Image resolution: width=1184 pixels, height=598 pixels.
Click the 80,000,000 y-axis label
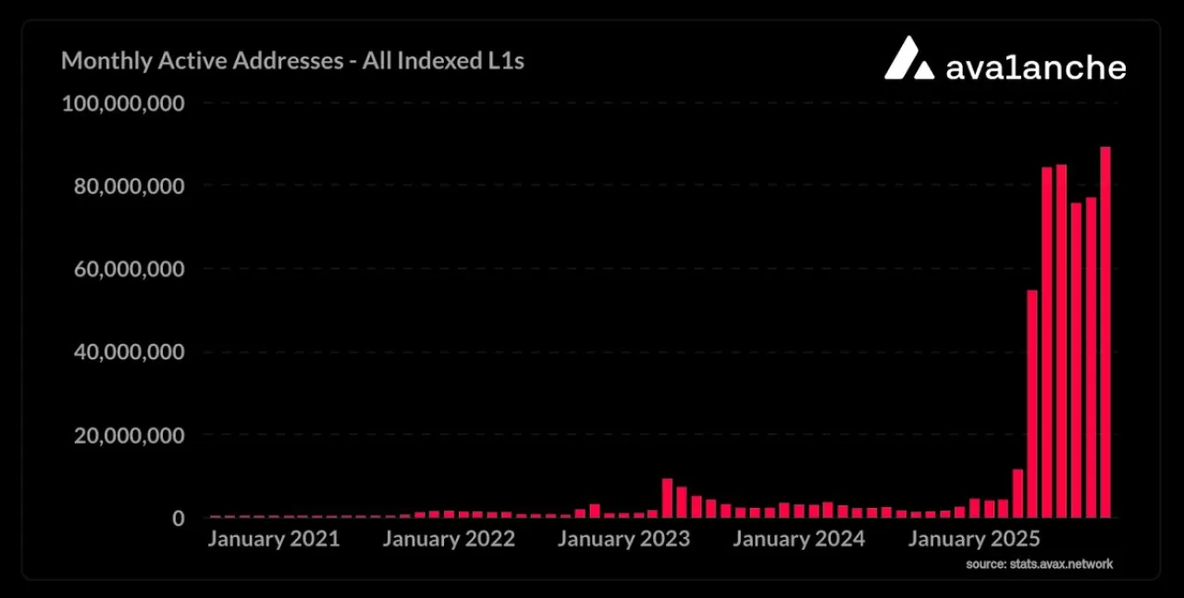(128, 186)
